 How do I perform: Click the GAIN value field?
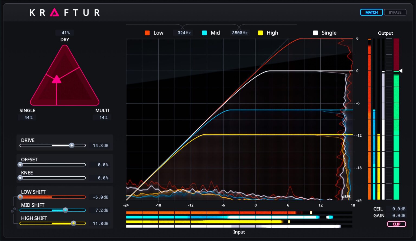(x=399, y=216)
